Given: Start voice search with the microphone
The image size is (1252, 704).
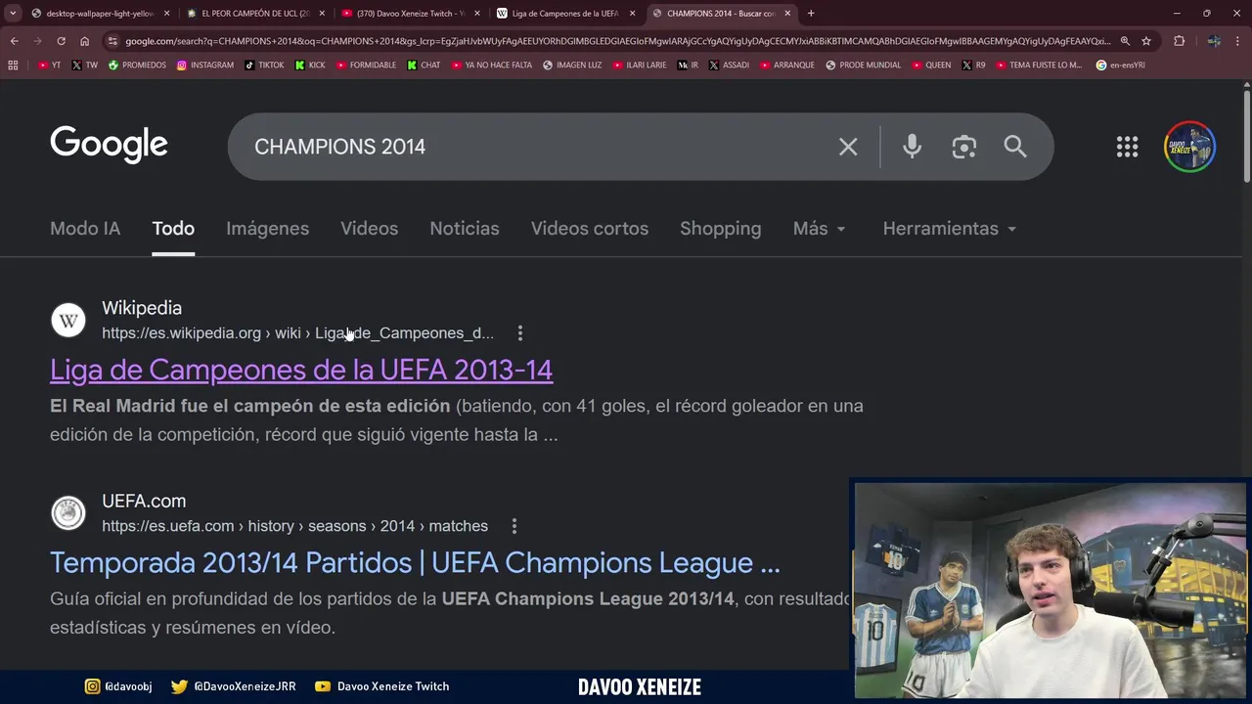Looking at the screenshot, I should [912, 147].
